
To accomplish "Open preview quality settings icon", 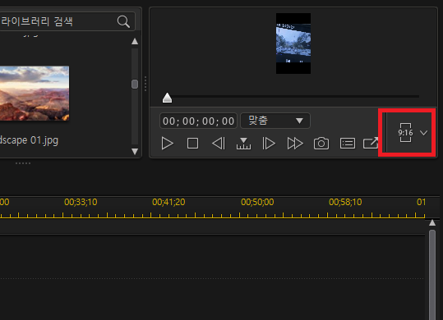I will [x=348, y=144].
